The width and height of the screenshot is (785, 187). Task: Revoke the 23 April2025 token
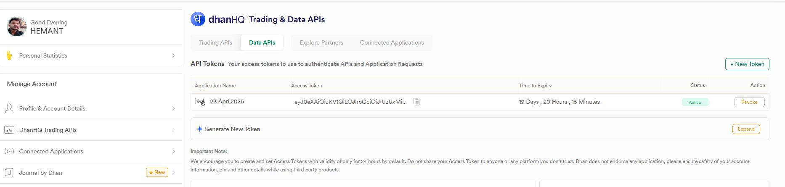[x=749, y=102]
